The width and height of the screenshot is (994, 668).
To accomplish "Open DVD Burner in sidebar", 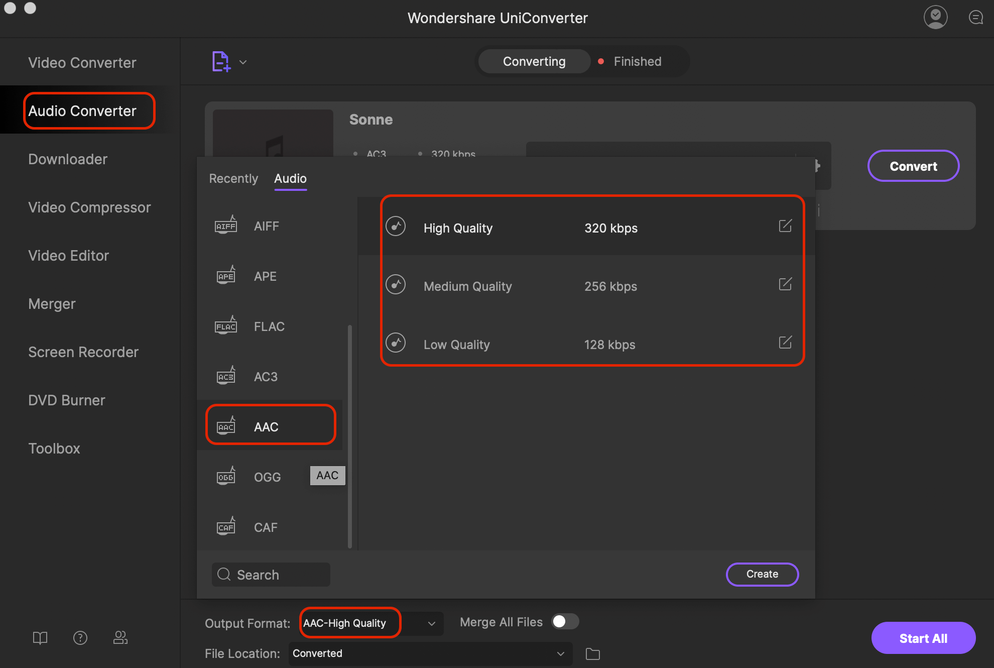I will pos(67,400).
